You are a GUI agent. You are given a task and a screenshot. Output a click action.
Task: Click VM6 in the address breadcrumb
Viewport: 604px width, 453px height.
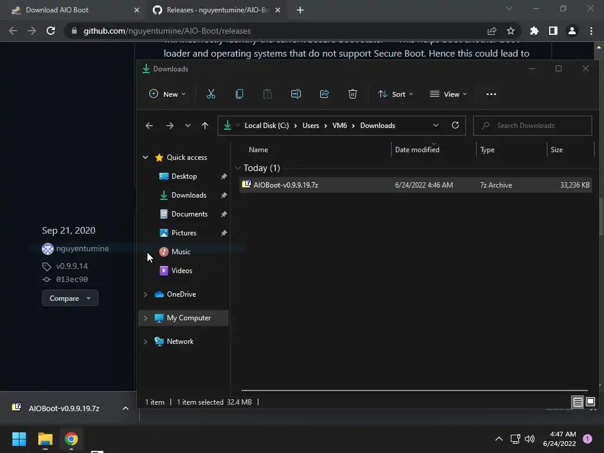point(339,126)
